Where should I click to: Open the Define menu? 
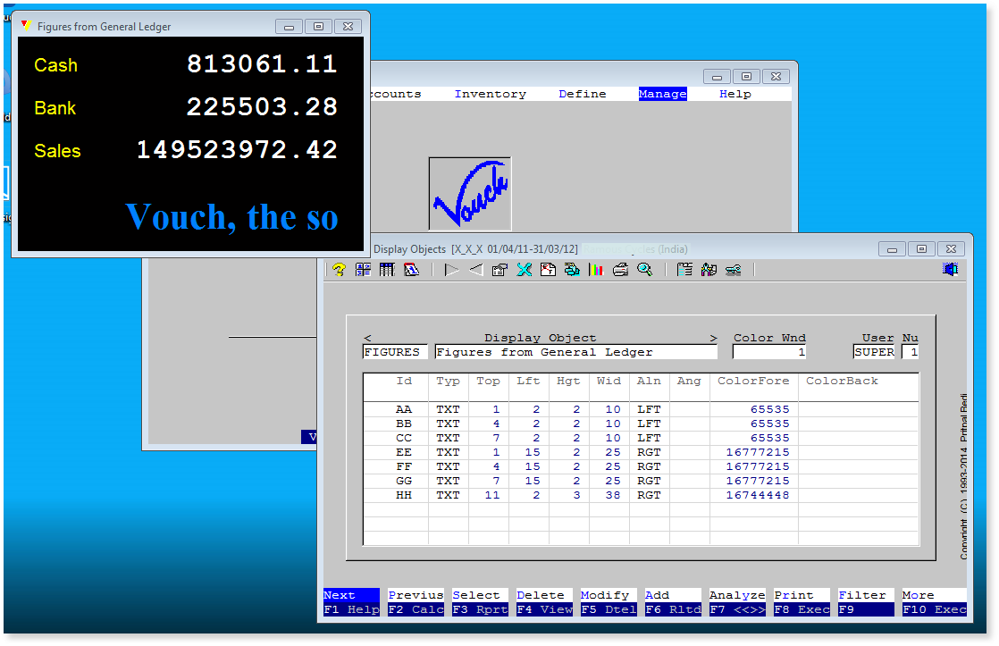pyautogui.click(x=582, y=93)
